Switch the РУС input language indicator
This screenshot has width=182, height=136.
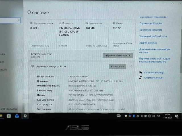(158, 116)
